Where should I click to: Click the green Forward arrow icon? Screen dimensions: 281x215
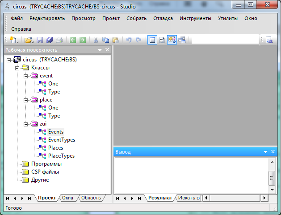[83, 40]
